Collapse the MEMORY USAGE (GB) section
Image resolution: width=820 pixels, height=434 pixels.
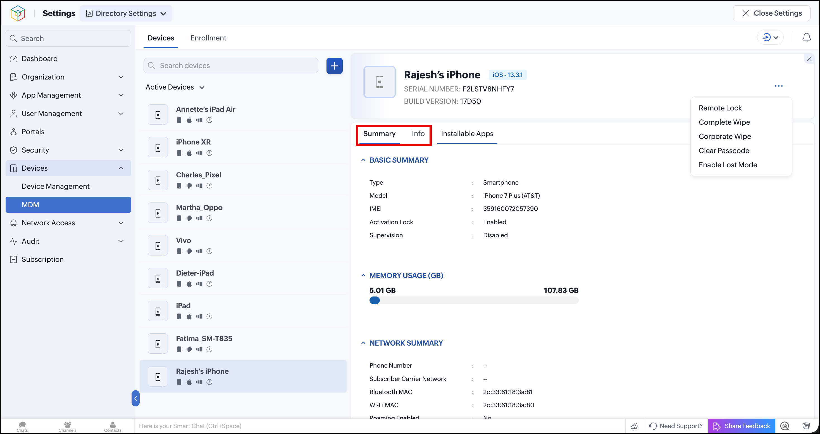[x=363, y=275]
